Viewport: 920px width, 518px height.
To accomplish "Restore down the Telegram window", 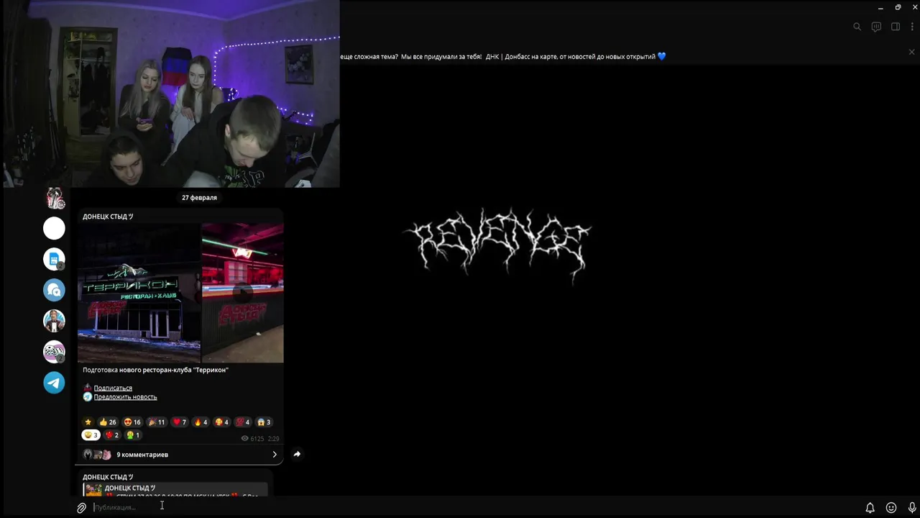I will click(x=898, y=7).
